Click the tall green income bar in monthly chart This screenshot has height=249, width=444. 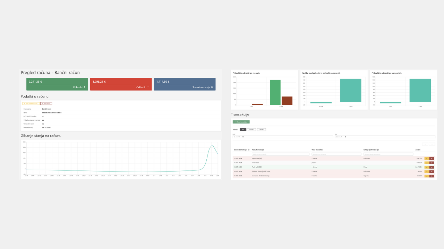pos(275,92)
